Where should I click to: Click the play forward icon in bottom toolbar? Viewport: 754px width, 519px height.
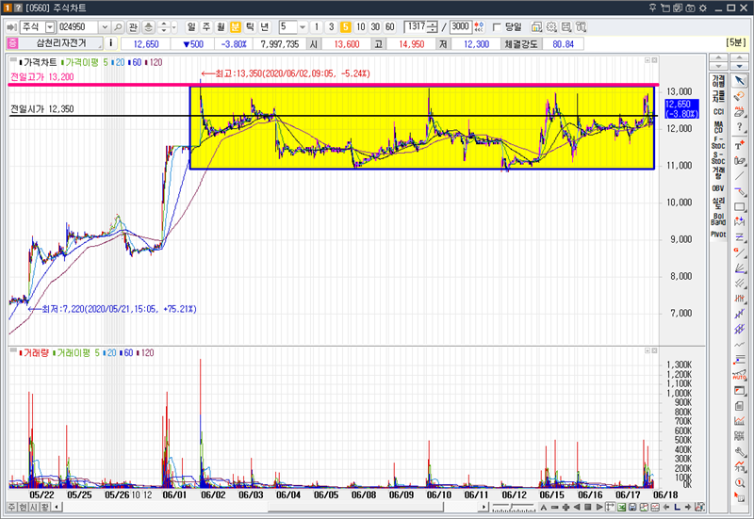tap(599, 507)
